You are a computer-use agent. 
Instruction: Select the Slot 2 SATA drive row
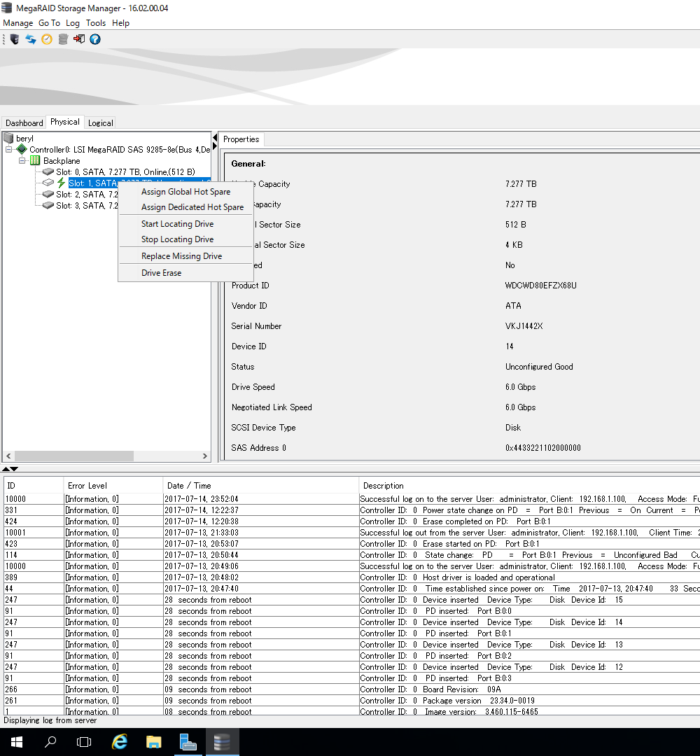[87, 194]
